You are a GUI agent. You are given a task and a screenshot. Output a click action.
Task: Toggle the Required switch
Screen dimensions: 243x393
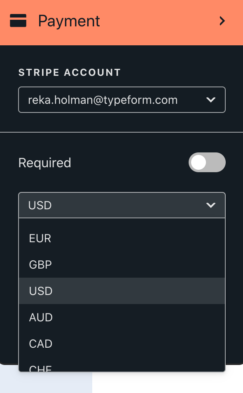[207, 162]
